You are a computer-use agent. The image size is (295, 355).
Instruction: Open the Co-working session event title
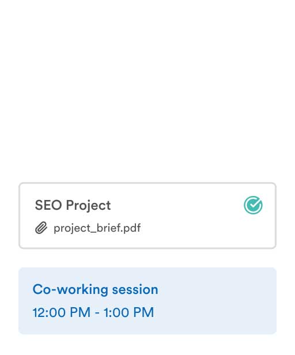95,289
